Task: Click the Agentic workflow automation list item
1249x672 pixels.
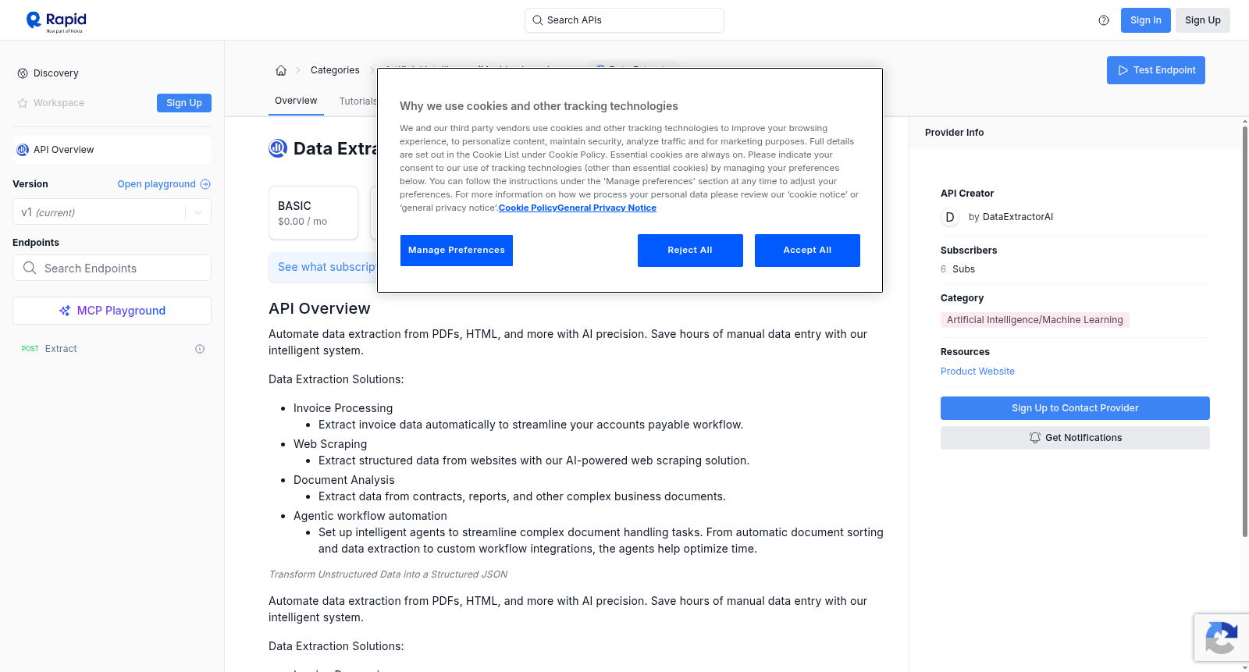Action: pos(370,516)
